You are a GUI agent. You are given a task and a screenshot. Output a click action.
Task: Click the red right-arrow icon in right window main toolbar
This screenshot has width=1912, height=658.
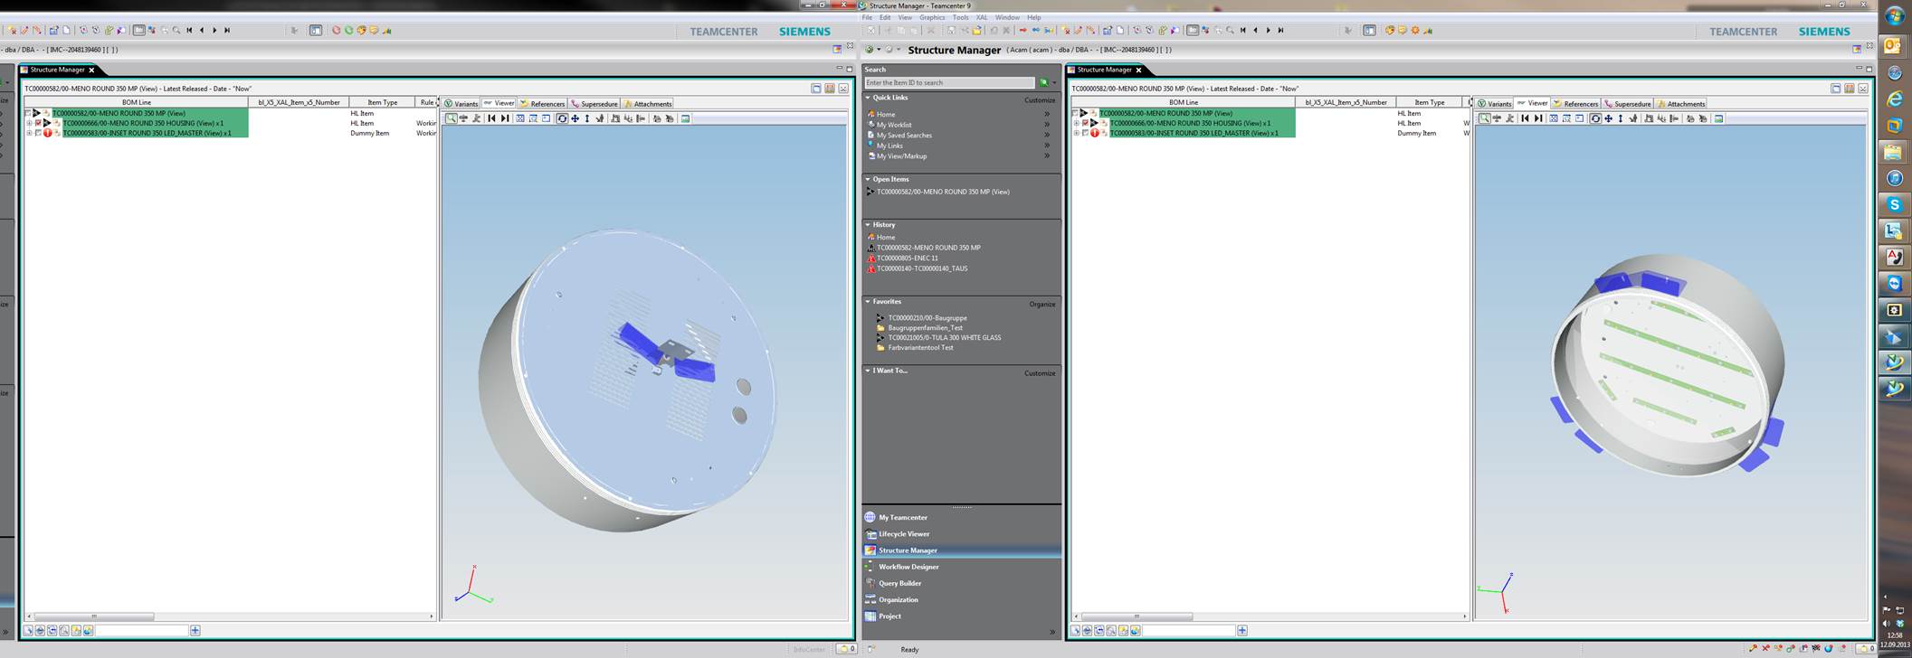[x=1023, y=30]
